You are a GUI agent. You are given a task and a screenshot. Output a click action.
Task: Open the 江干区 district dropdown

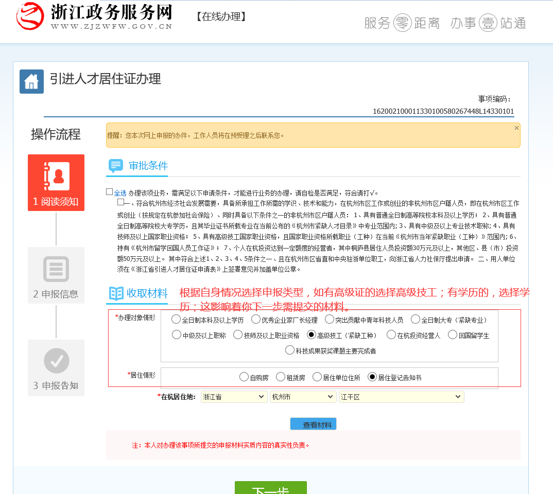click(x=401, y=397)
